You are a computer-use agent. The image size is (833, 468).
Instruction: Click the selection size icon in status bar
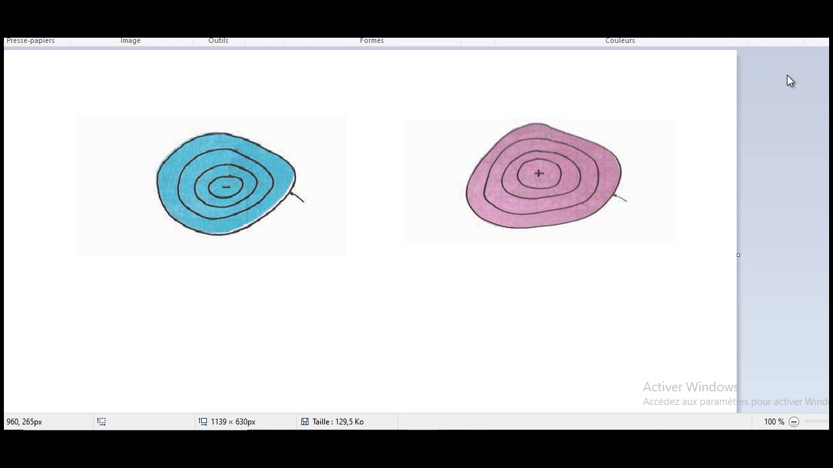click(x=102, y=422)
